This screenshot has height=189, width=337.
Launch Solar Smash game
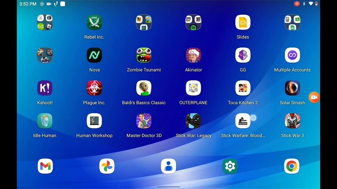(x=292, y=88)
